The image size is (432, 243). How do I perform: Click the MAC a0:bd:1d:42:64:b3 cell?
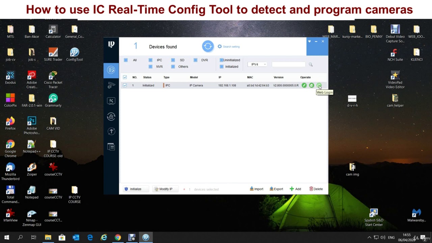tap(258, 85)
